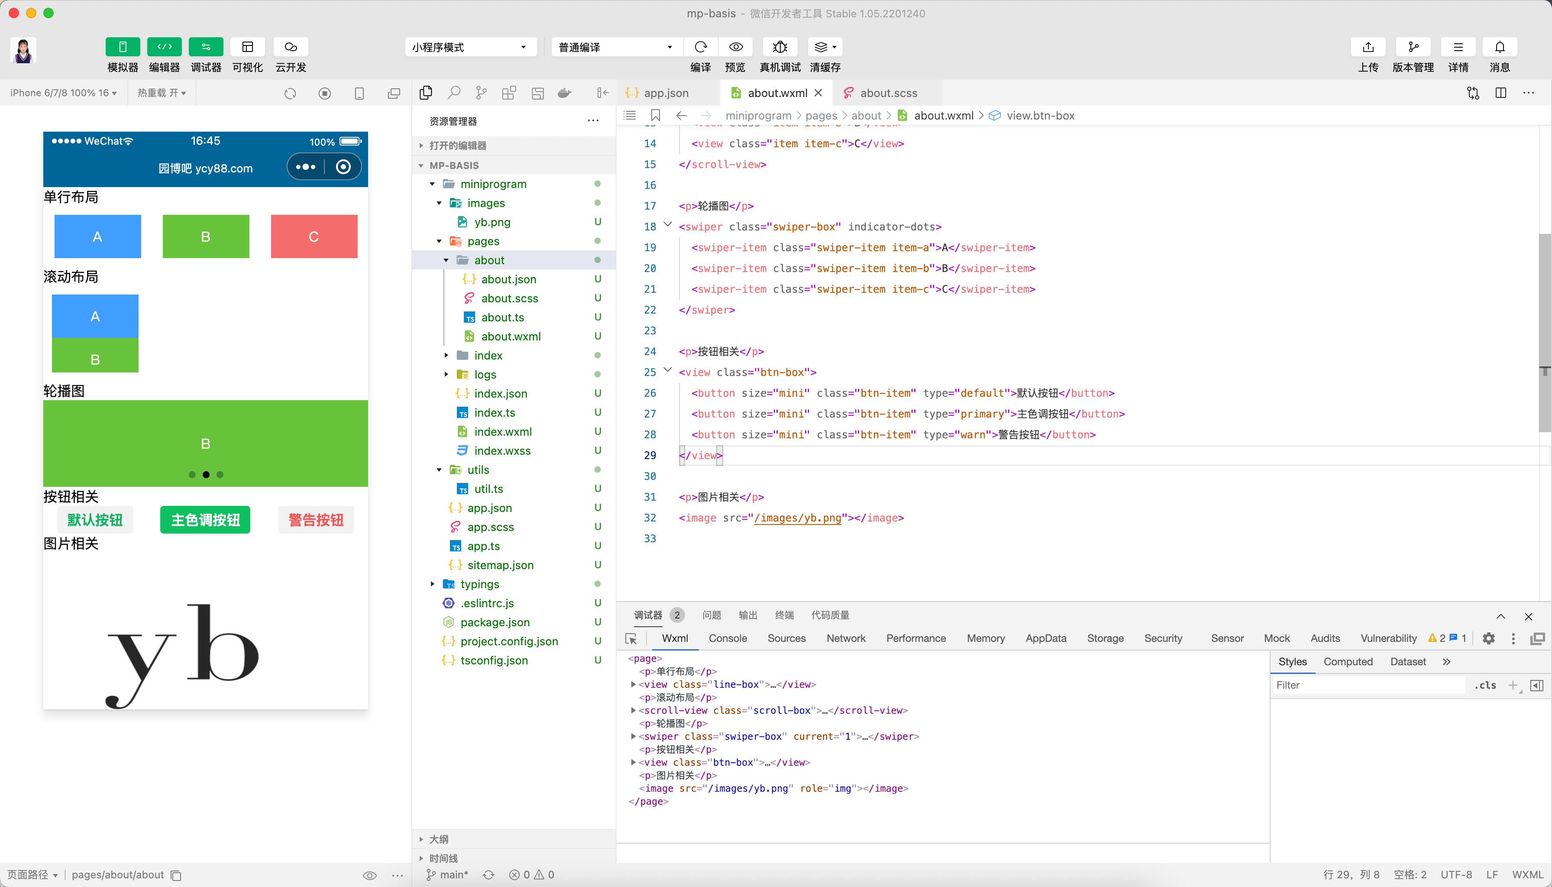
Task: Click the detach simulator window icon
Action: [394, 93]
